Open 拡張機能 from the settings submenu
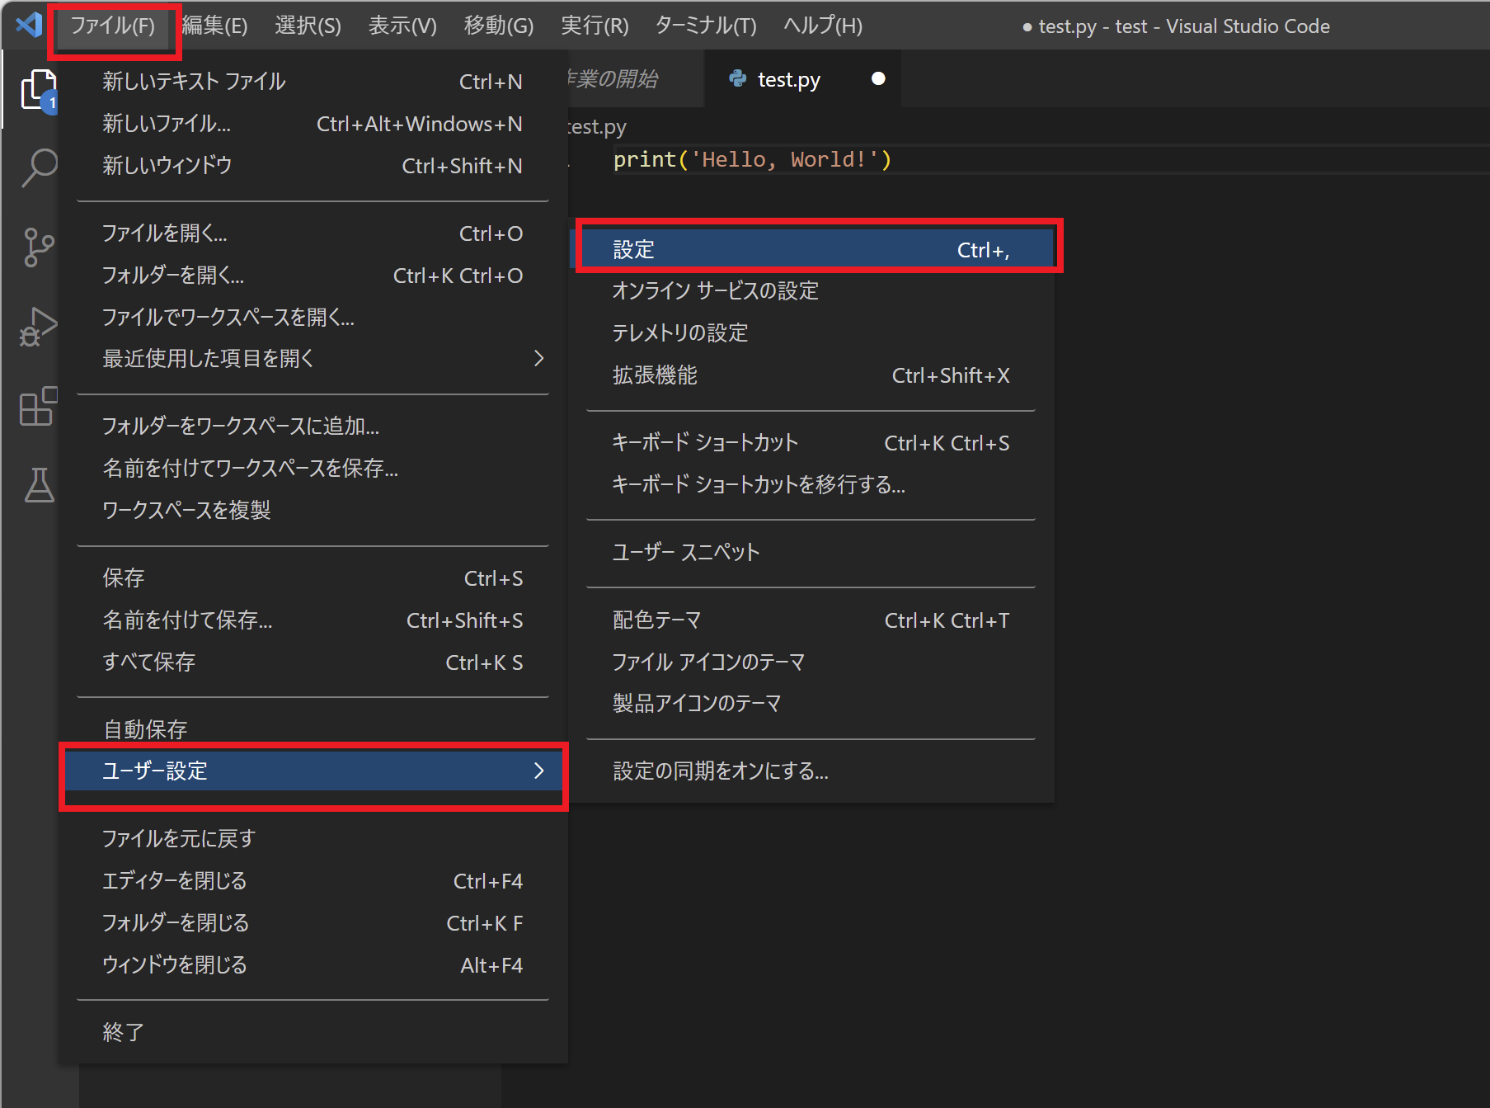Screen dimensions: 1490x1108 pyautogui.click(x=655, y=375)
